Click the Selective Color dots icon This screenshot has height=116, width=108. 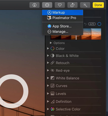(52, 109)
